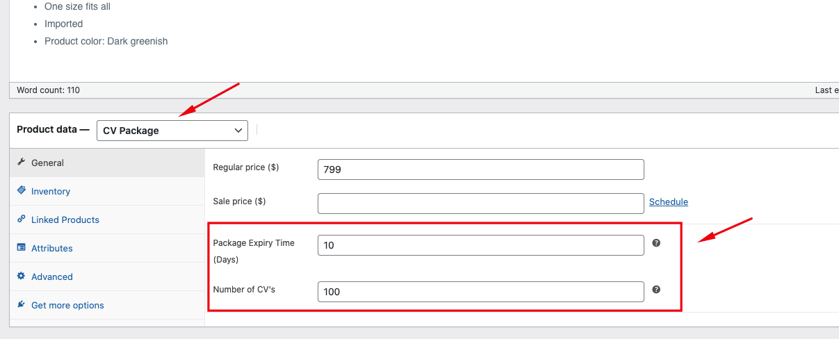Open the General product data tab
Image resolution: width=839 pixels, height=339 pixels.
[47, 163]
